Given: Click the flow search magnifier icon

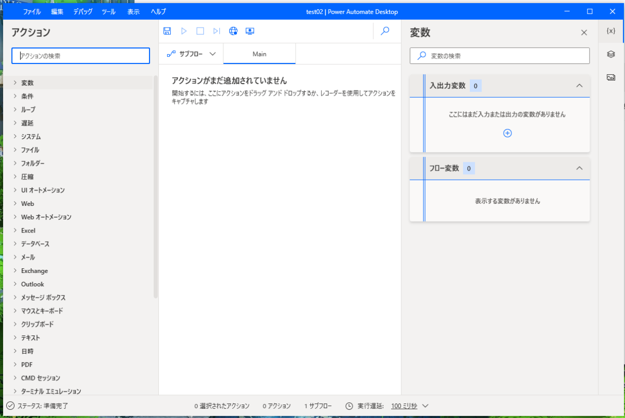Looking at the screenshot, I should (385, 31).
